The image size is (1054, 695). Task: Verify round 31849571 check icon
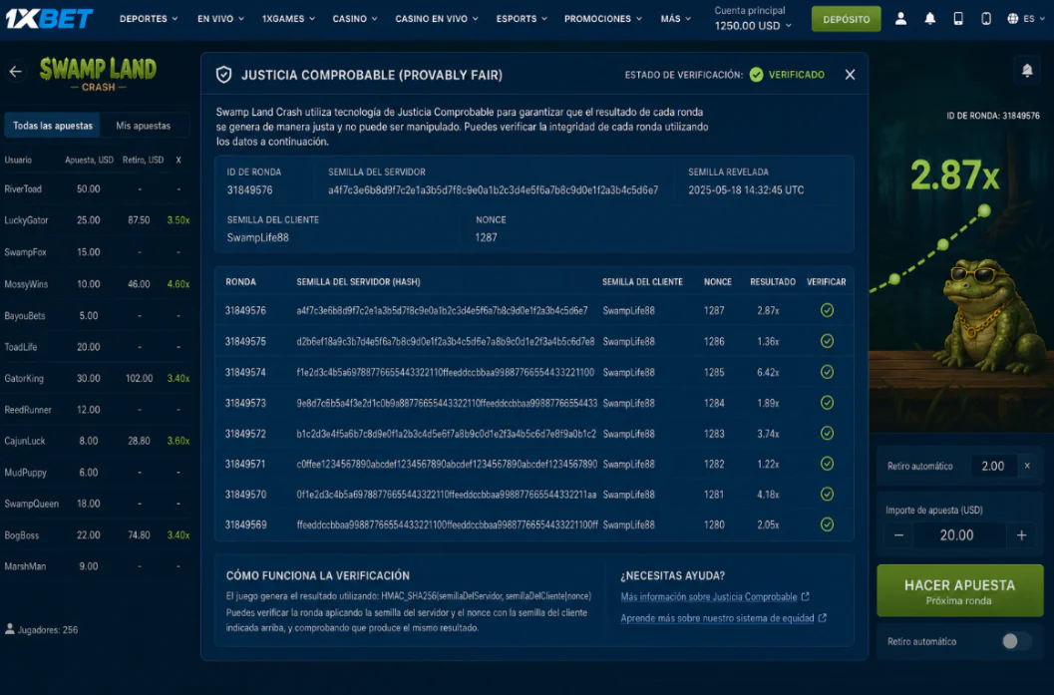tap(827, 464)
